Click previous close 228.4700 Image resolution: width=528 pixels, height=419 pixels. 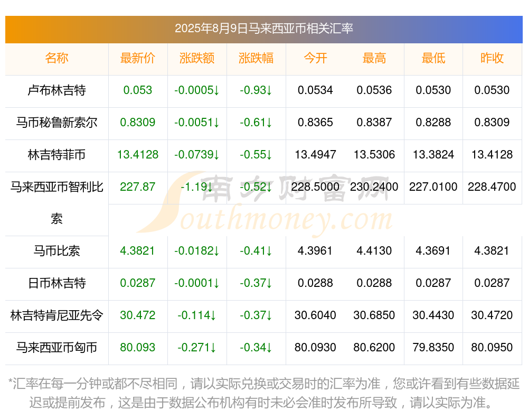click(x=492, y=187)
